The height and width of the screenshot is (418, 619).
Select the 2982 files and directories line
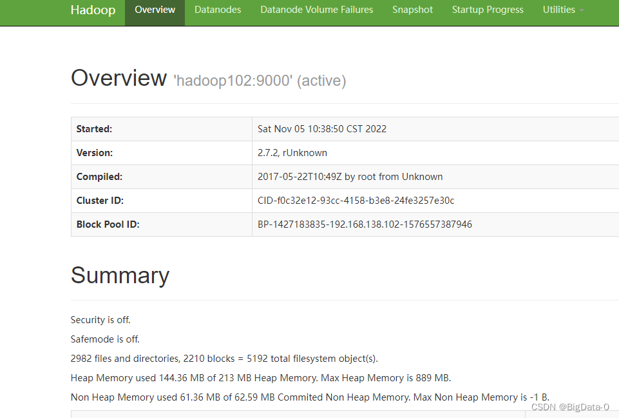[x=224, y=358]
